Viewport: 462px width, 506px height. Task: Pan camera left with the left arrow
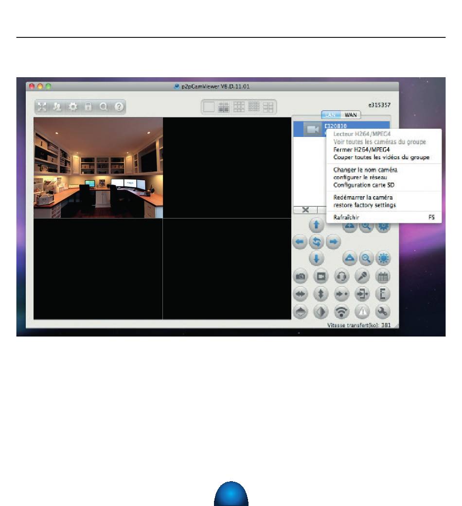tap(300, 242)
